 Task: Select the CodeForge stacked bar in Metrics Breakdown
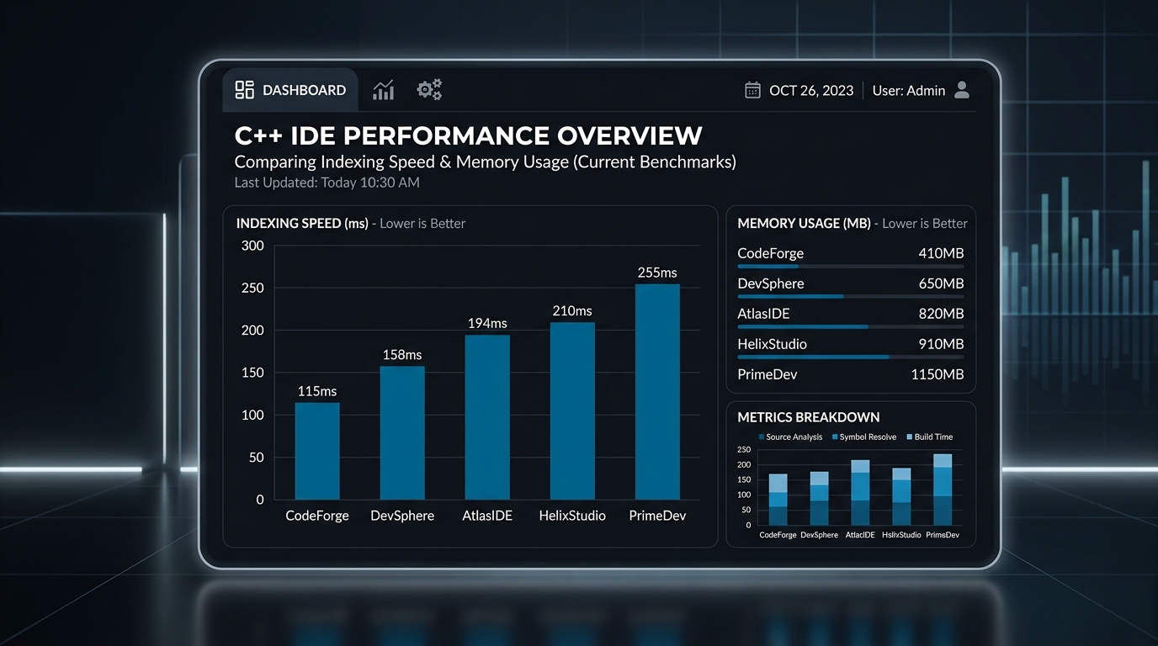tap(778, 500)
